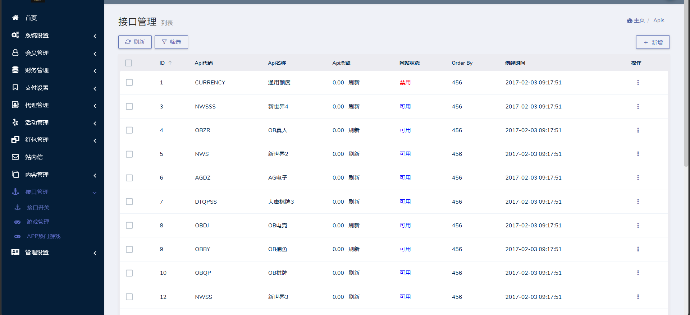Check the CURRENCY row checkbox
Image resolution: width=690 pixels, height=315 pixels.
click(129, 82)
